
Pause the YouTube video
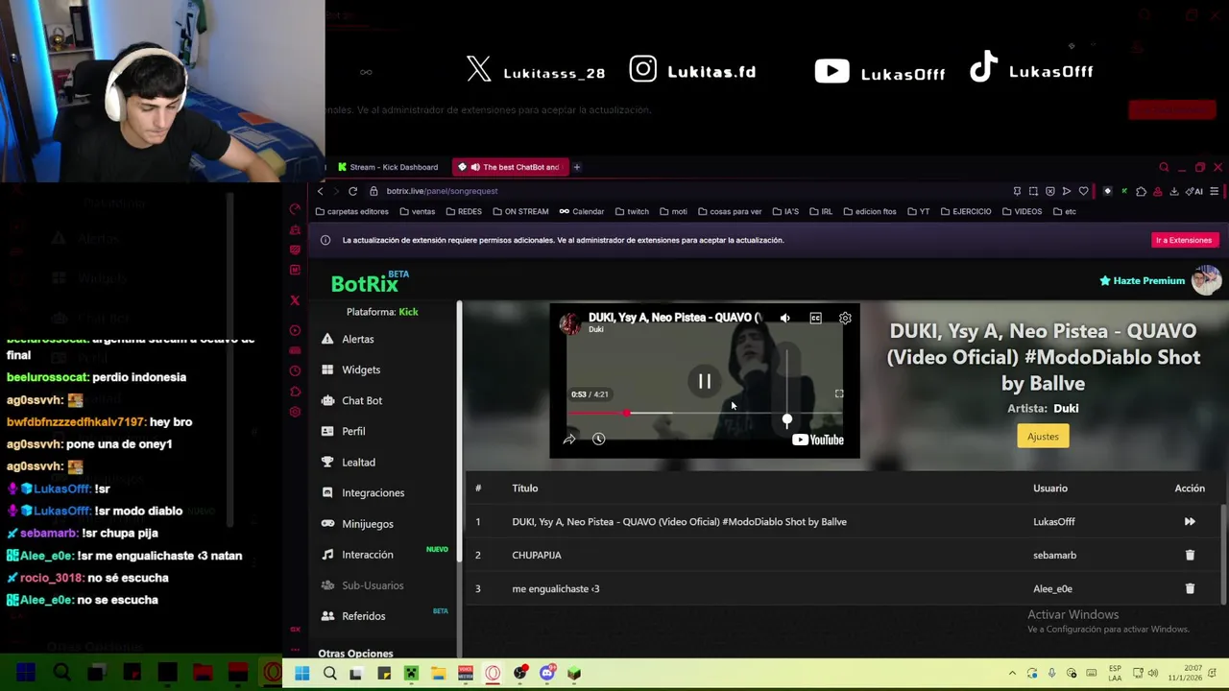(x=704, y=382)
